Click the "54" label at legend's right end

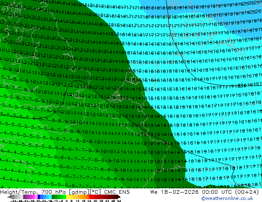tap(119, 201)
